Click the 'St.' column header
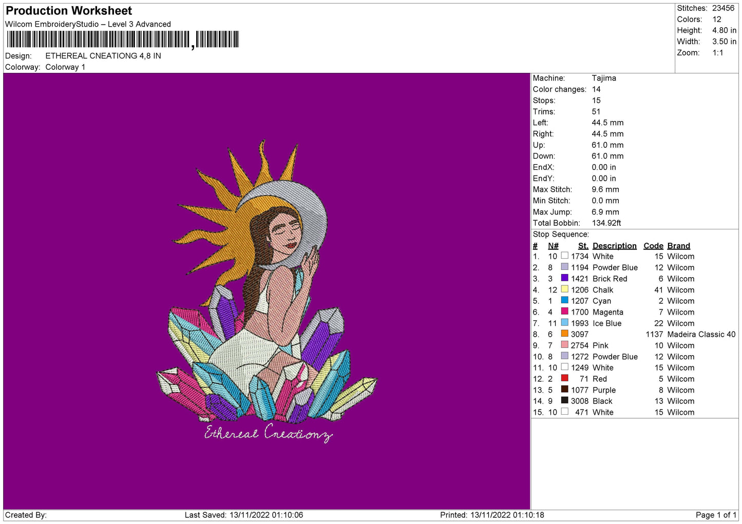This screenshot has height=524, width=742. [583, 246]
